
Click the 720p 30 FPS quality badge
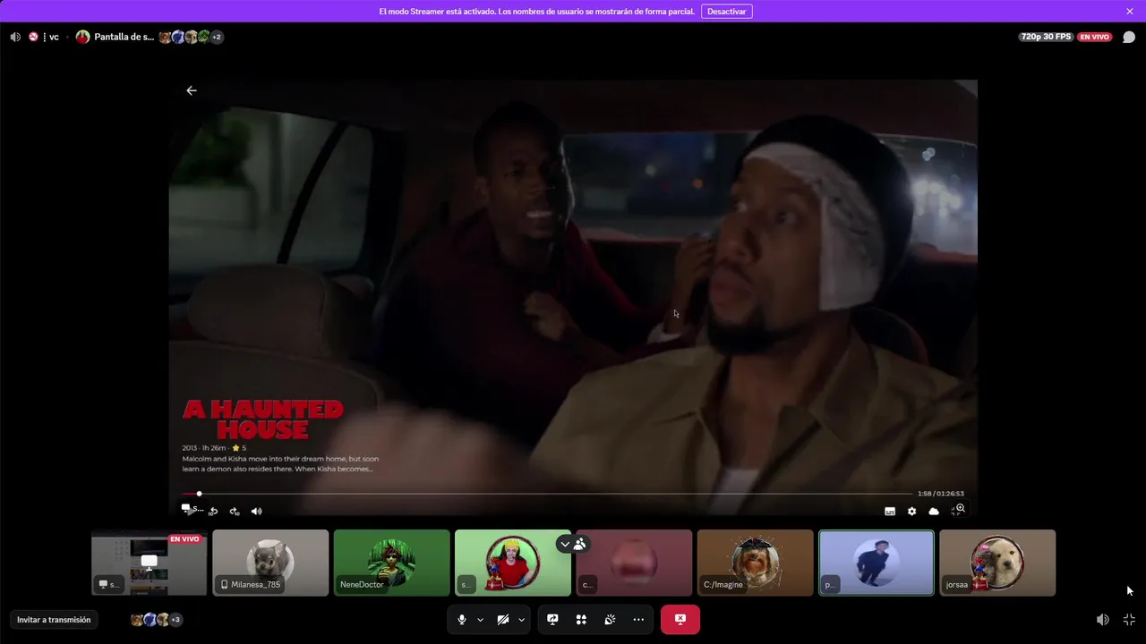coord(1046,37)
